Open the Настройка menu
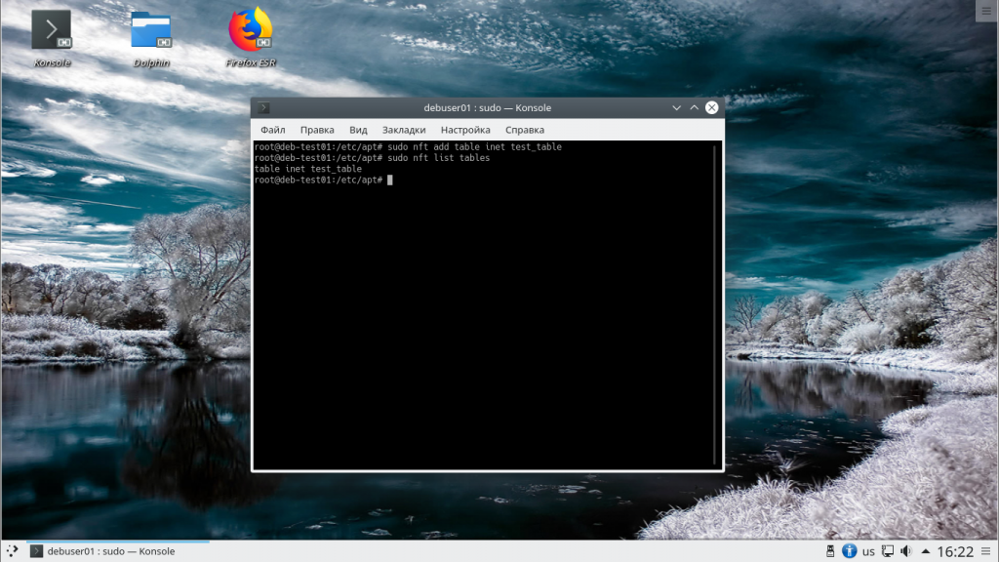 click(x=465, y=130)
